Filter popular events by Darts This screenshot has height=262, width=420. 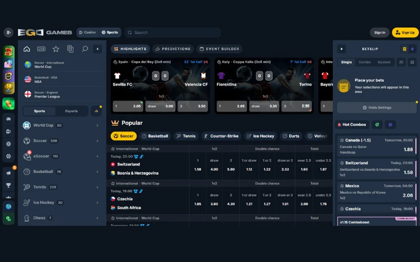[x=291, y=136]
